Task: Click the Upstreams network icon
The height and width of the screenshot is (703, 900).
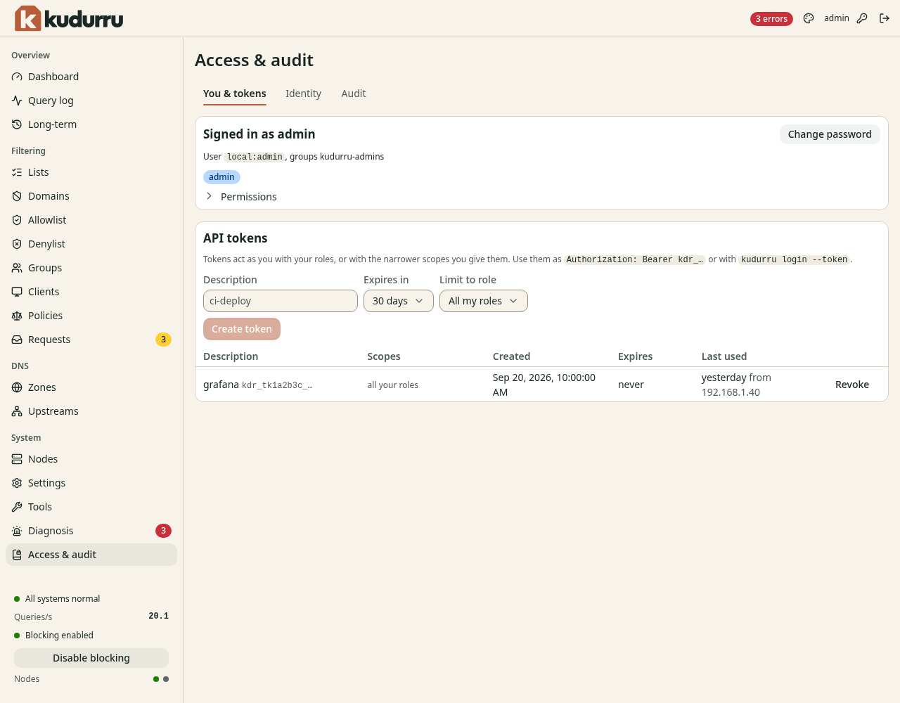Action: (x=17, y=411)
